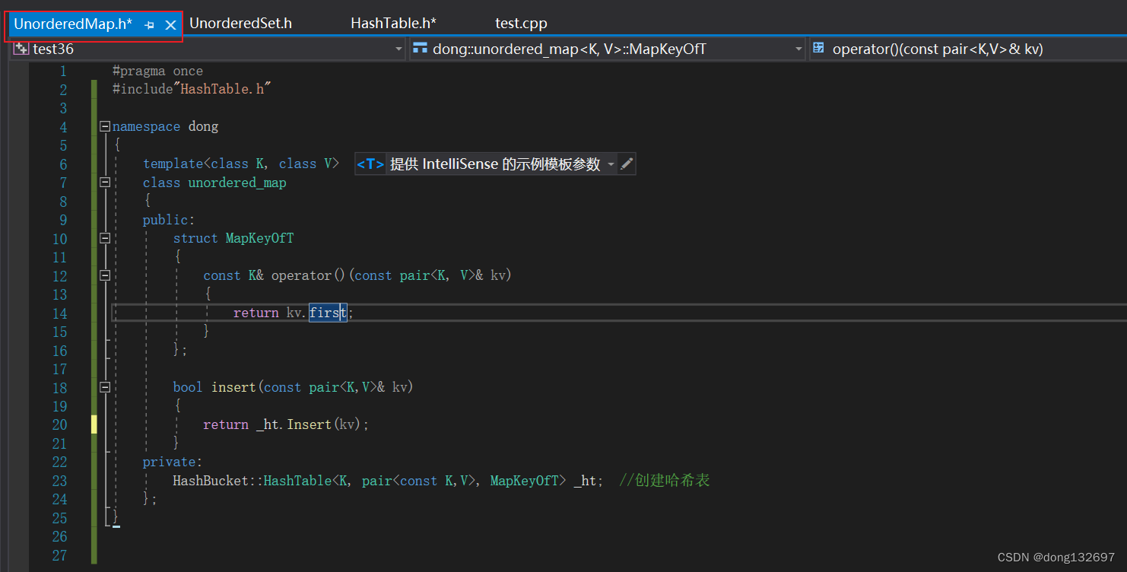Image resolution: width=1127 pixels, height=572 pixels.
Task: Click line number 14 in the gutter
Action: tap(59, 313)
